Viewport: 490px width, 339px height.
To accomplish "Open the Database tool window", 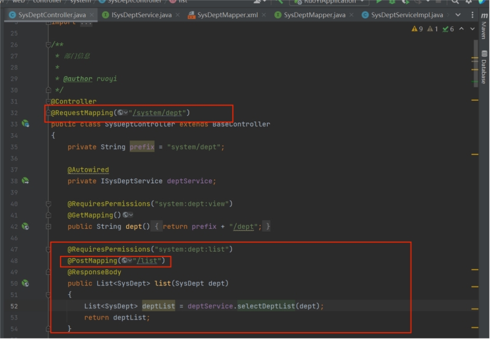I will [x=484, y=68].
